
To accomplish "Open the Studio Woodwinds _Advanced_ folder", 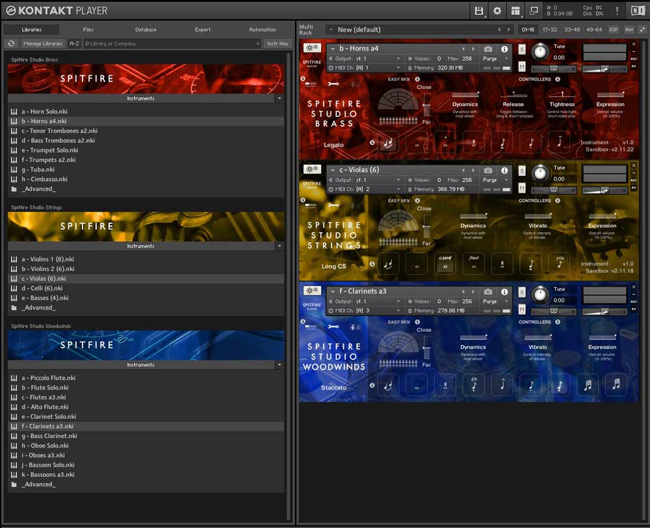I will (x=146, y=484).
